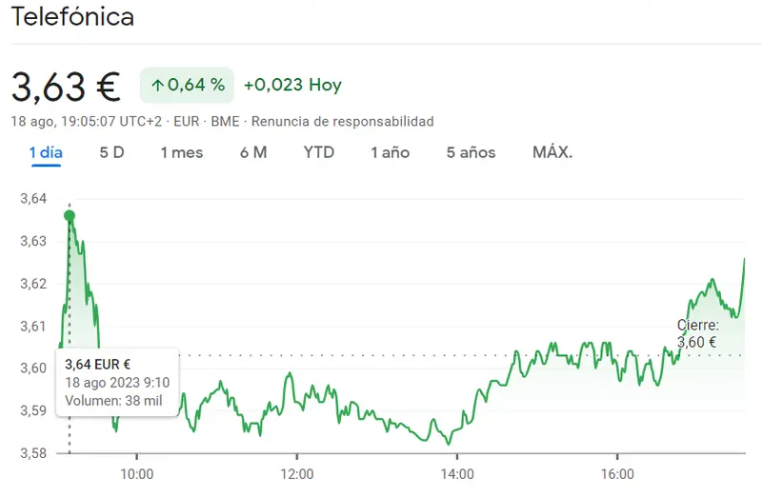Switch to the 5 D time range
Viewport: 762px width, 497px height.
click(x=111, y=152)
